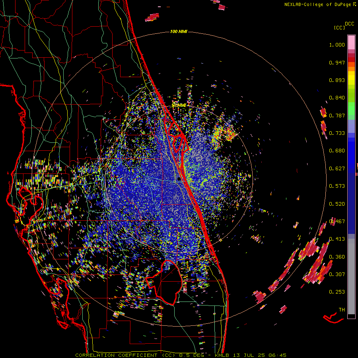Screen dimensions: 358x358
Task: Click the DCC label above the color bar
Action: pyautogui.click(x=349, y=24)
